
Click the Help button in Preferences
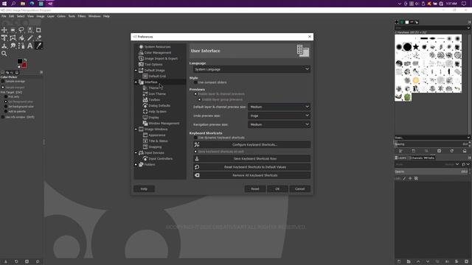(x=144, y=189)
